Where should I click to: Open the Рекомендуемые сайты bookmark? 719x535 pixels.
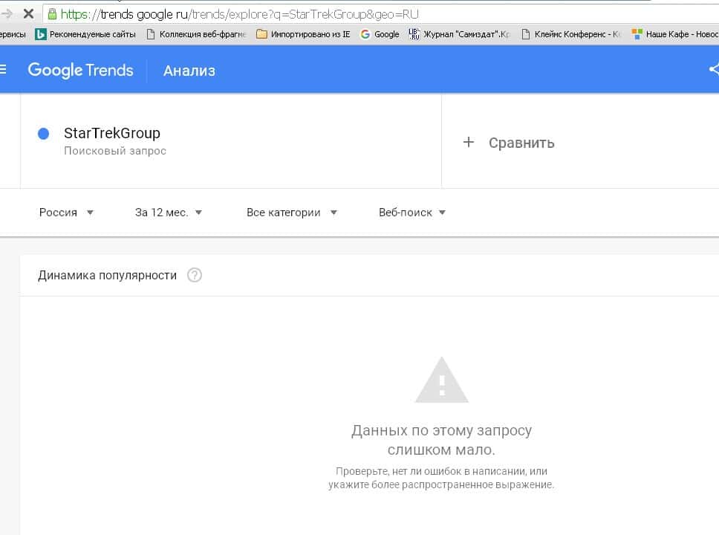click(x=85, y=34)
